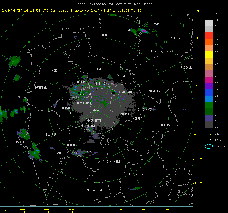This screenshot has width=228, height=213.
Task: Click the HOSPET city label
Action: [x=137, y=119]
